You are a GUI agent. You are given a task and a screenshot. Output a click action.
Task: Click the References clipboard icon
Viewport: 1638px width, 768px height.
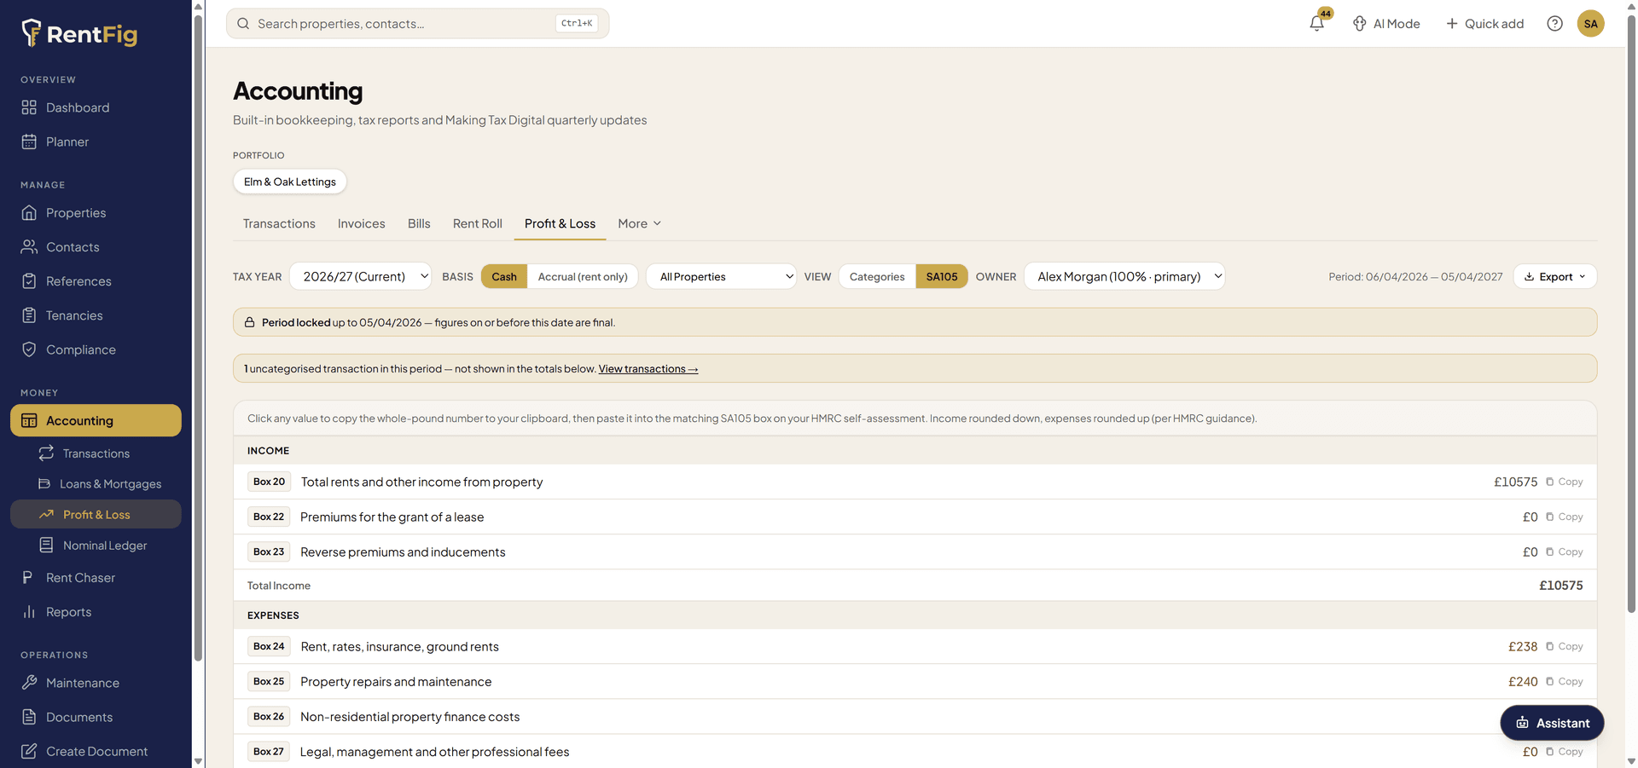click(29, 281)
